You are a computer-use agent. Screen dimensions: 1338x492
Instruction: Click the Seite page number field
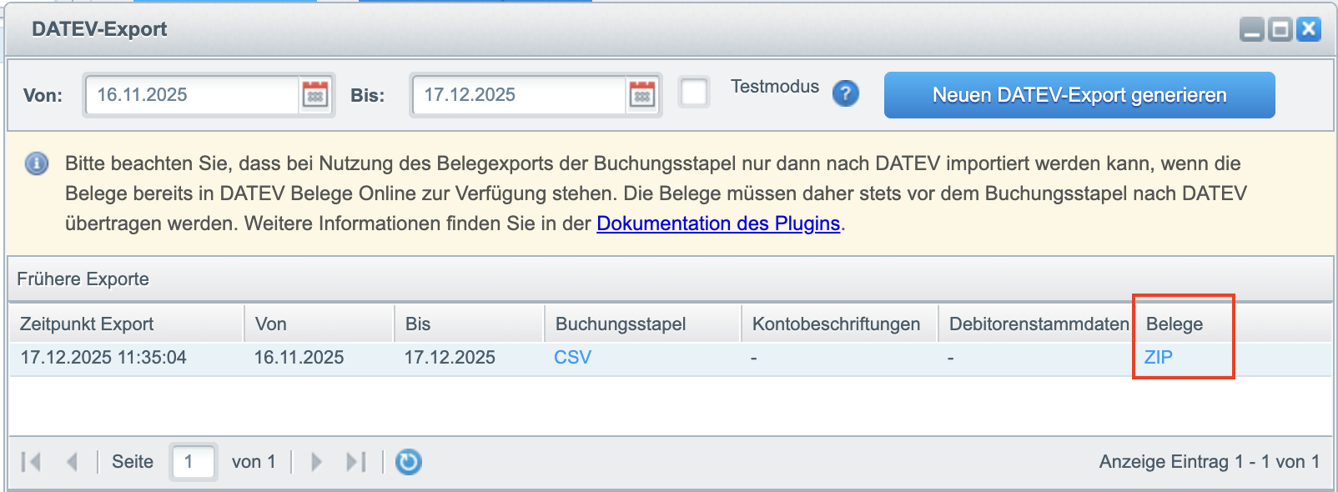pyautogui.click(x=194, y=461)
